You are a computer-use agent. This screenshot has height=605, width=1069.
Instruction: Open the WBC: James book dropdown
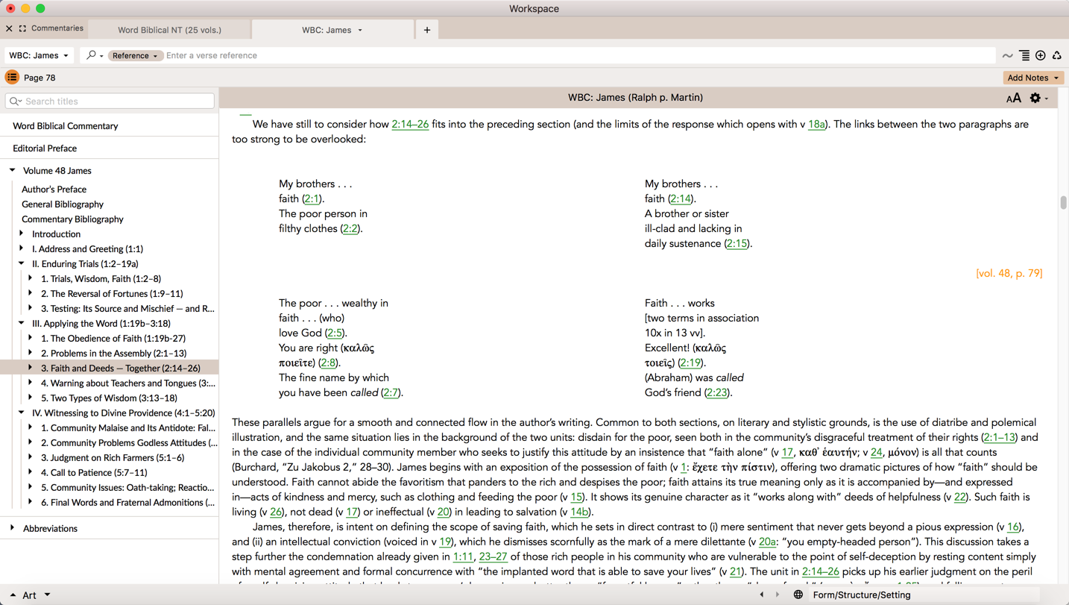coord(39,55)
